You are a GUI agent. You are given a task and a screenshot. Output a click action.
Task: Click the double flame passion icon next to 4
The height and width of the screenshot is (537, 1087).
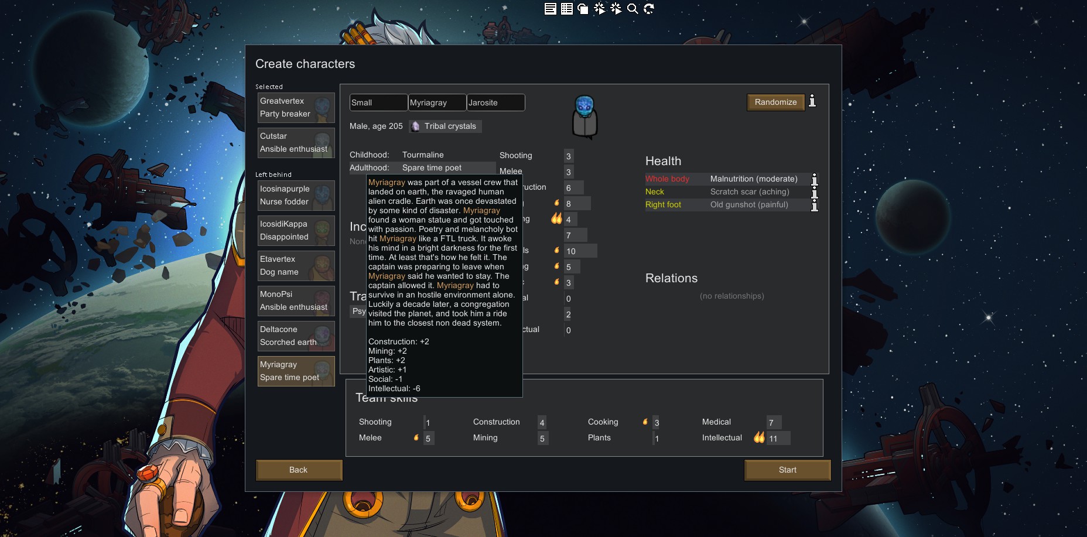coord(556,219)
